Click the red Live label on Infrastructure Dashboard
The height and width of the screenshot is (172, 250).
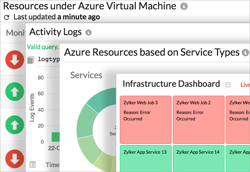coord(245,85)
